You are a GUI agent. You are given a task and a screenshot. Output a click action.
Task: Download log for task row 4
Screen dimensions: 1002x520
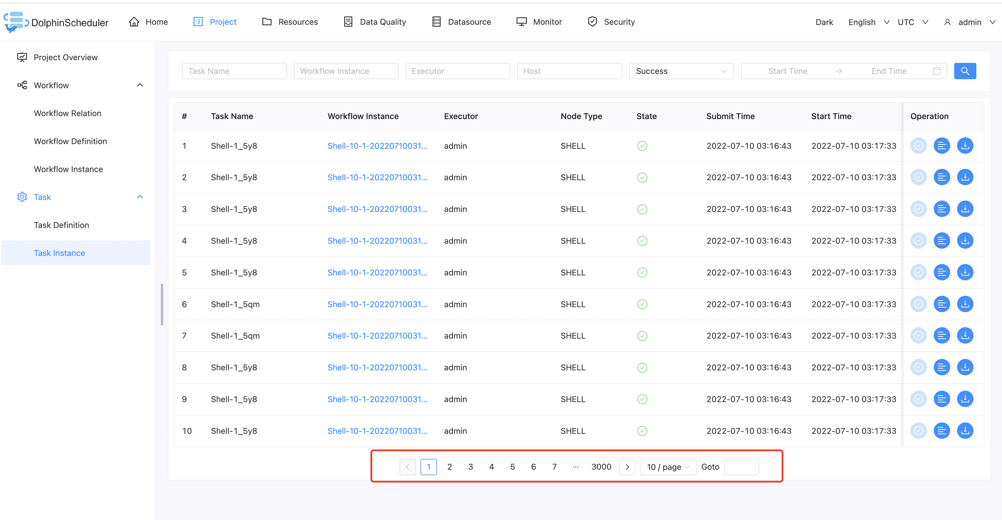[965, 241]
